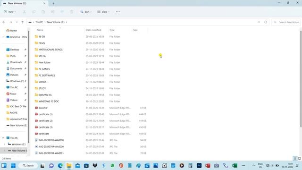Open Pictures in quick access
Viewport: 302px width, 170px height.
click(x=14, y=75)
